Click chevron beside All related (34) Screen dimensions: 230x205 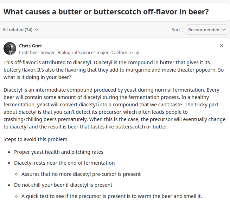tap(37, 30)
